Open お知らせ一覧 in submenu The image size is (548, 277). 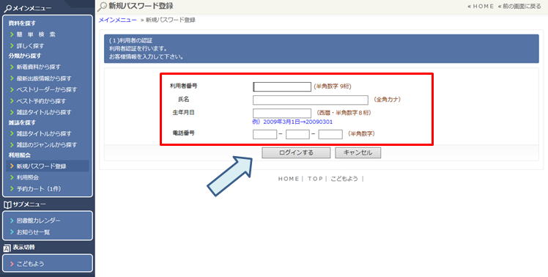33,232
